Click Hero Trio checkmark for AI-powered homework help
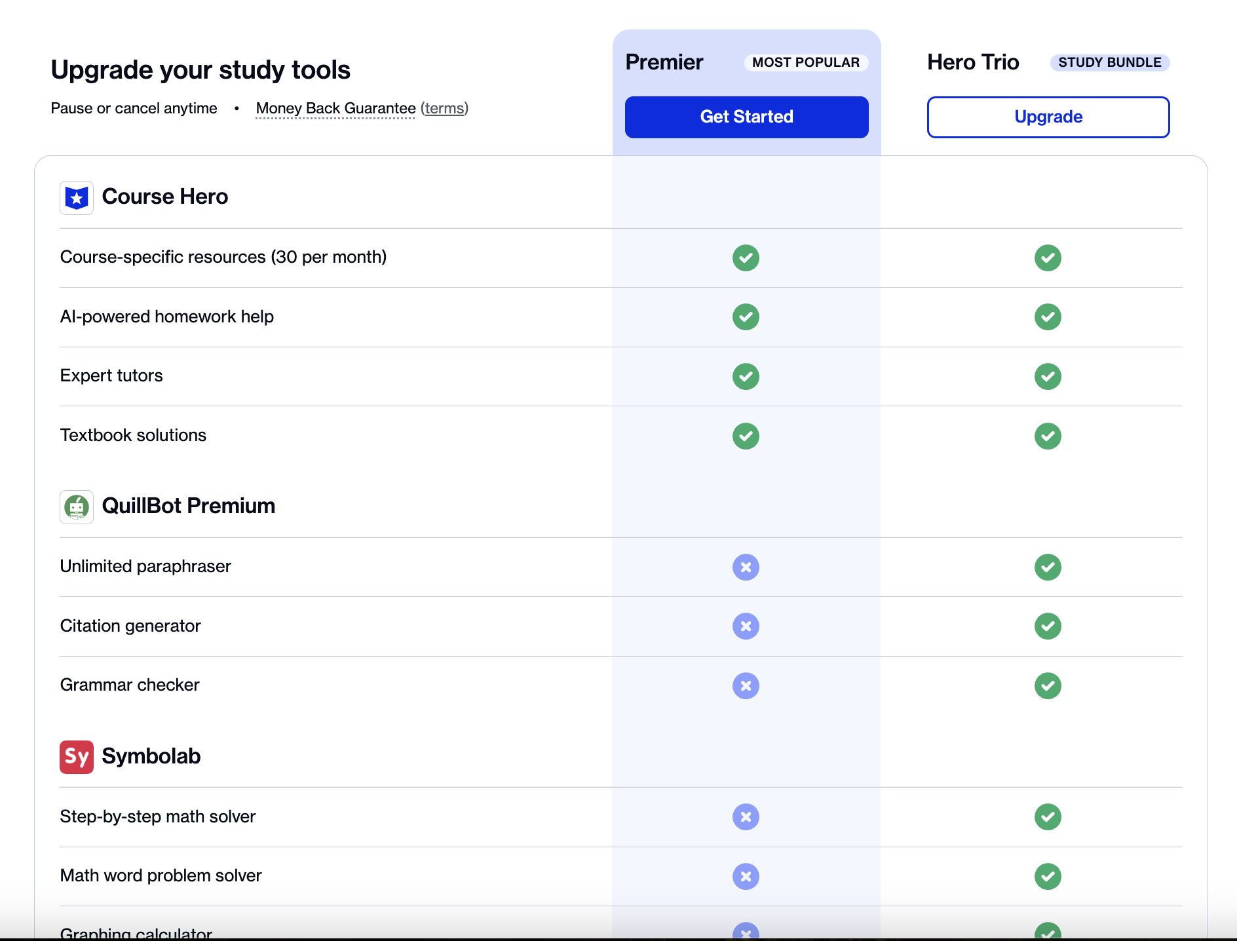The width and height of the screenshot is (1237, 941). pos(1048,317)
